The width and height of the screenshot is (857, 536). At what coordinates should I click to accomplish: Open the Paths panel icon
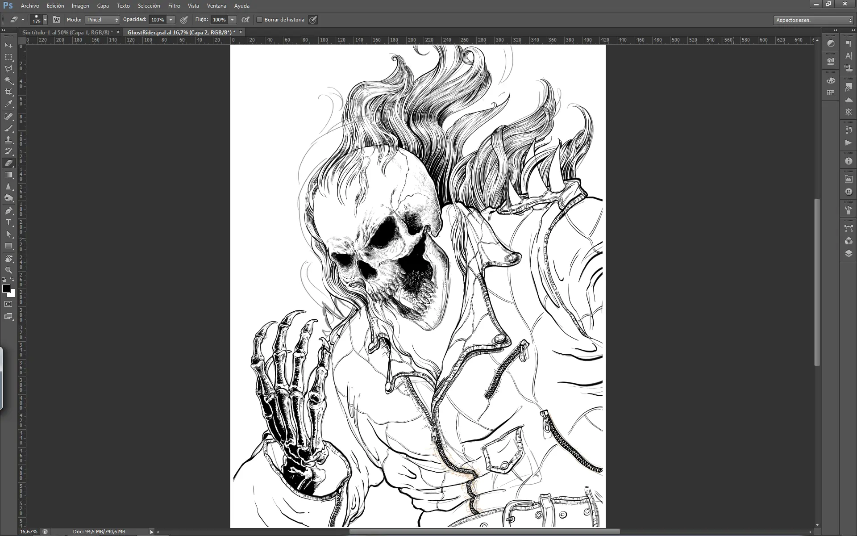[849, 228]
